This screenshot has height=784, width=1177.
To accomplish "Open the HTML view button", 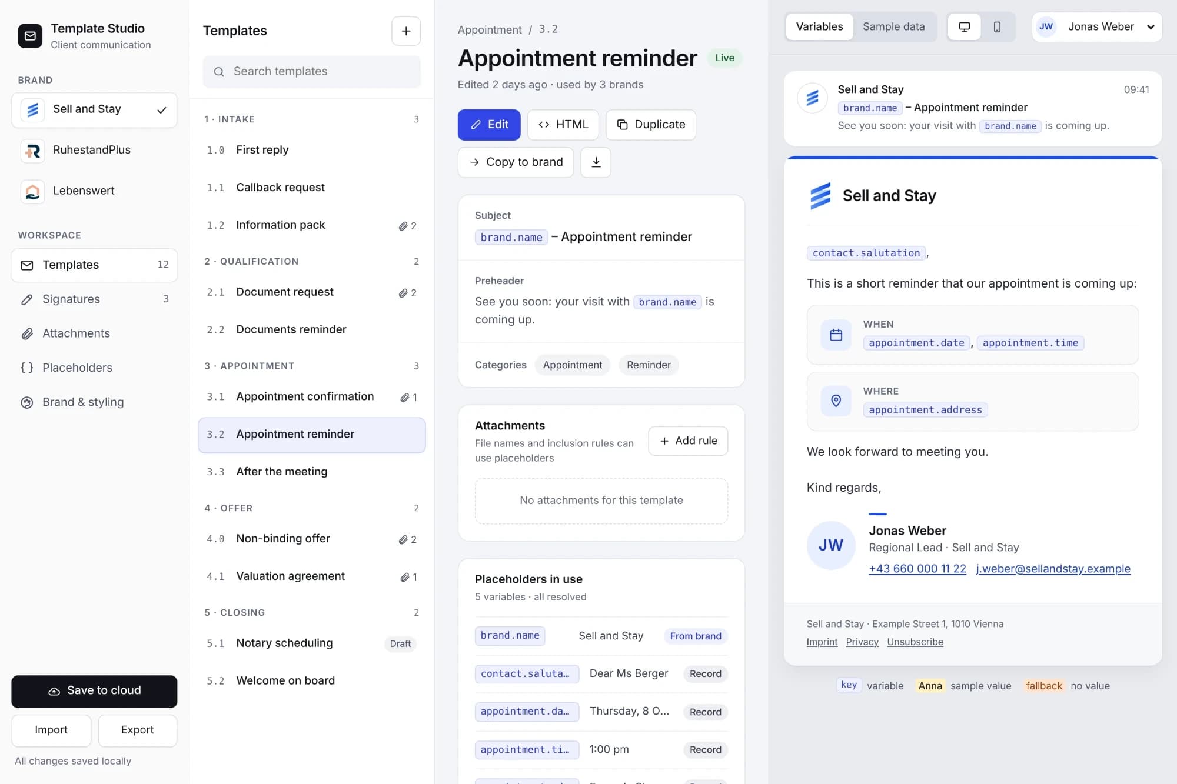I will point(563,125).
